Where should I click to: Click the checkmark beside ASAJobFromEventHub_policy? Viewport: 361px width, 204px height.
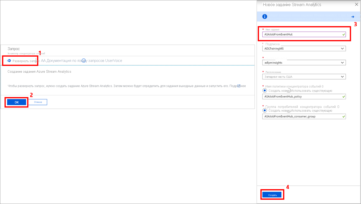point(344,96)
